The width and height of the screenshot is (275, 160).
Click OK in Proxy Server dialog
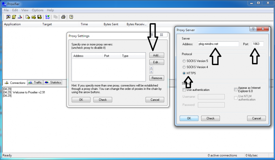[x=189, y=118]
